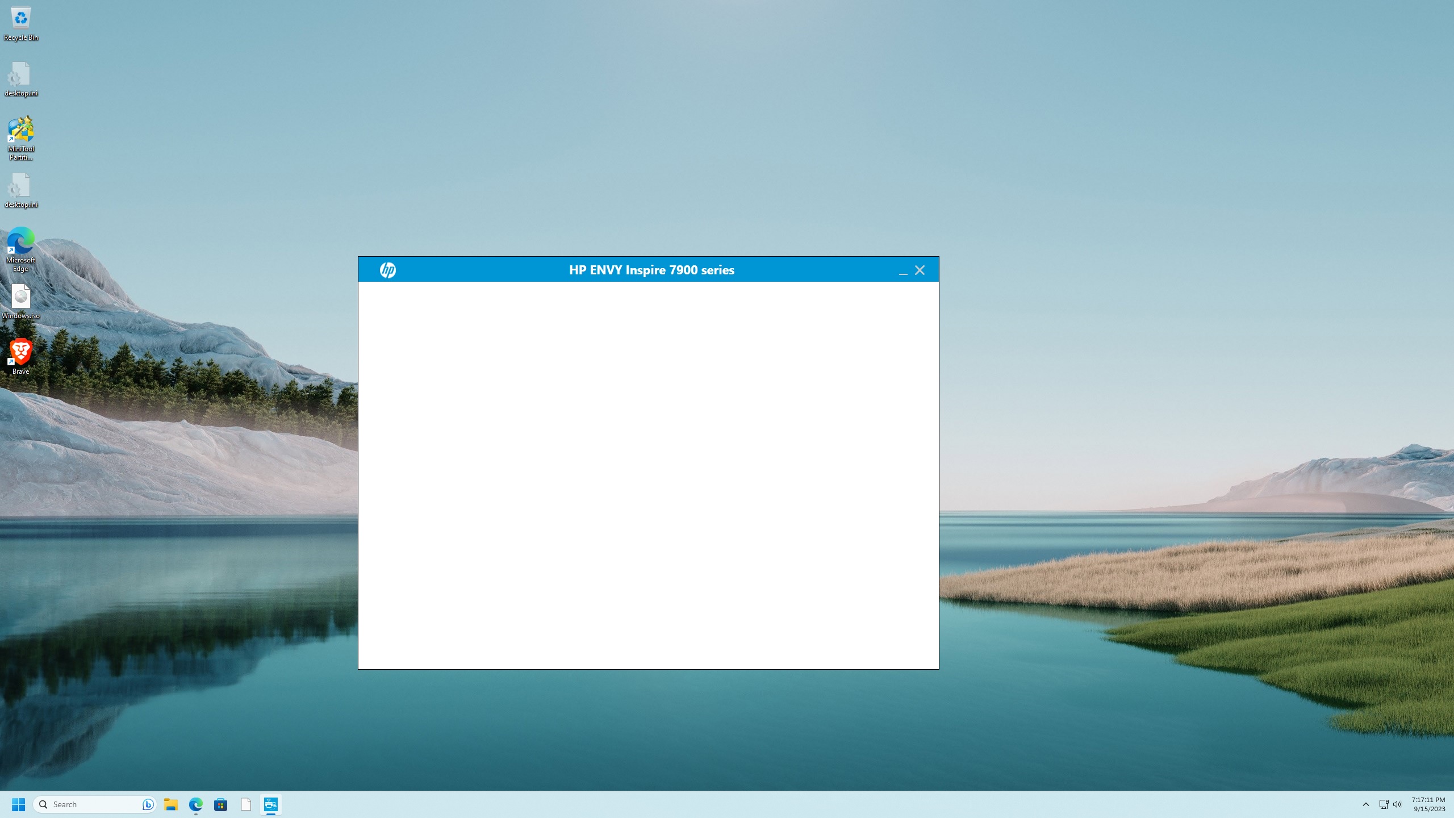The width and height of the screenshot is (1454, 818).
Task: Open Edge from the taskbar
Action: click(x=196, y=804)
